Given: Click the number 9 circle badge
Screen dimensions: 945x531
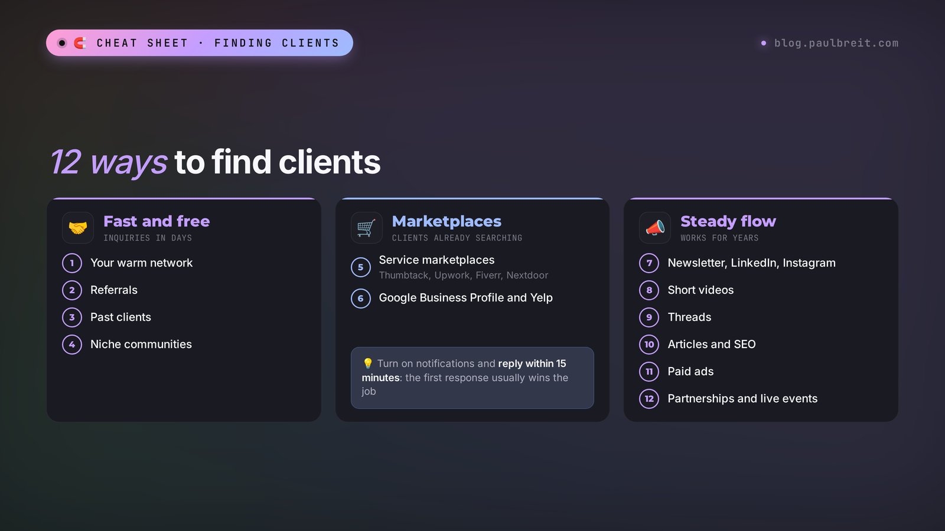Looking at the screenshot, I should (649, 317).
